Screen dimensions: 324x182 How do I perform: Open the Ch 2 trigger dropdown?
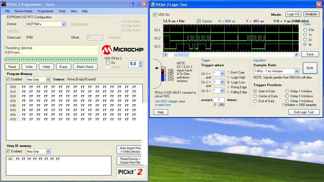[222, 82]
